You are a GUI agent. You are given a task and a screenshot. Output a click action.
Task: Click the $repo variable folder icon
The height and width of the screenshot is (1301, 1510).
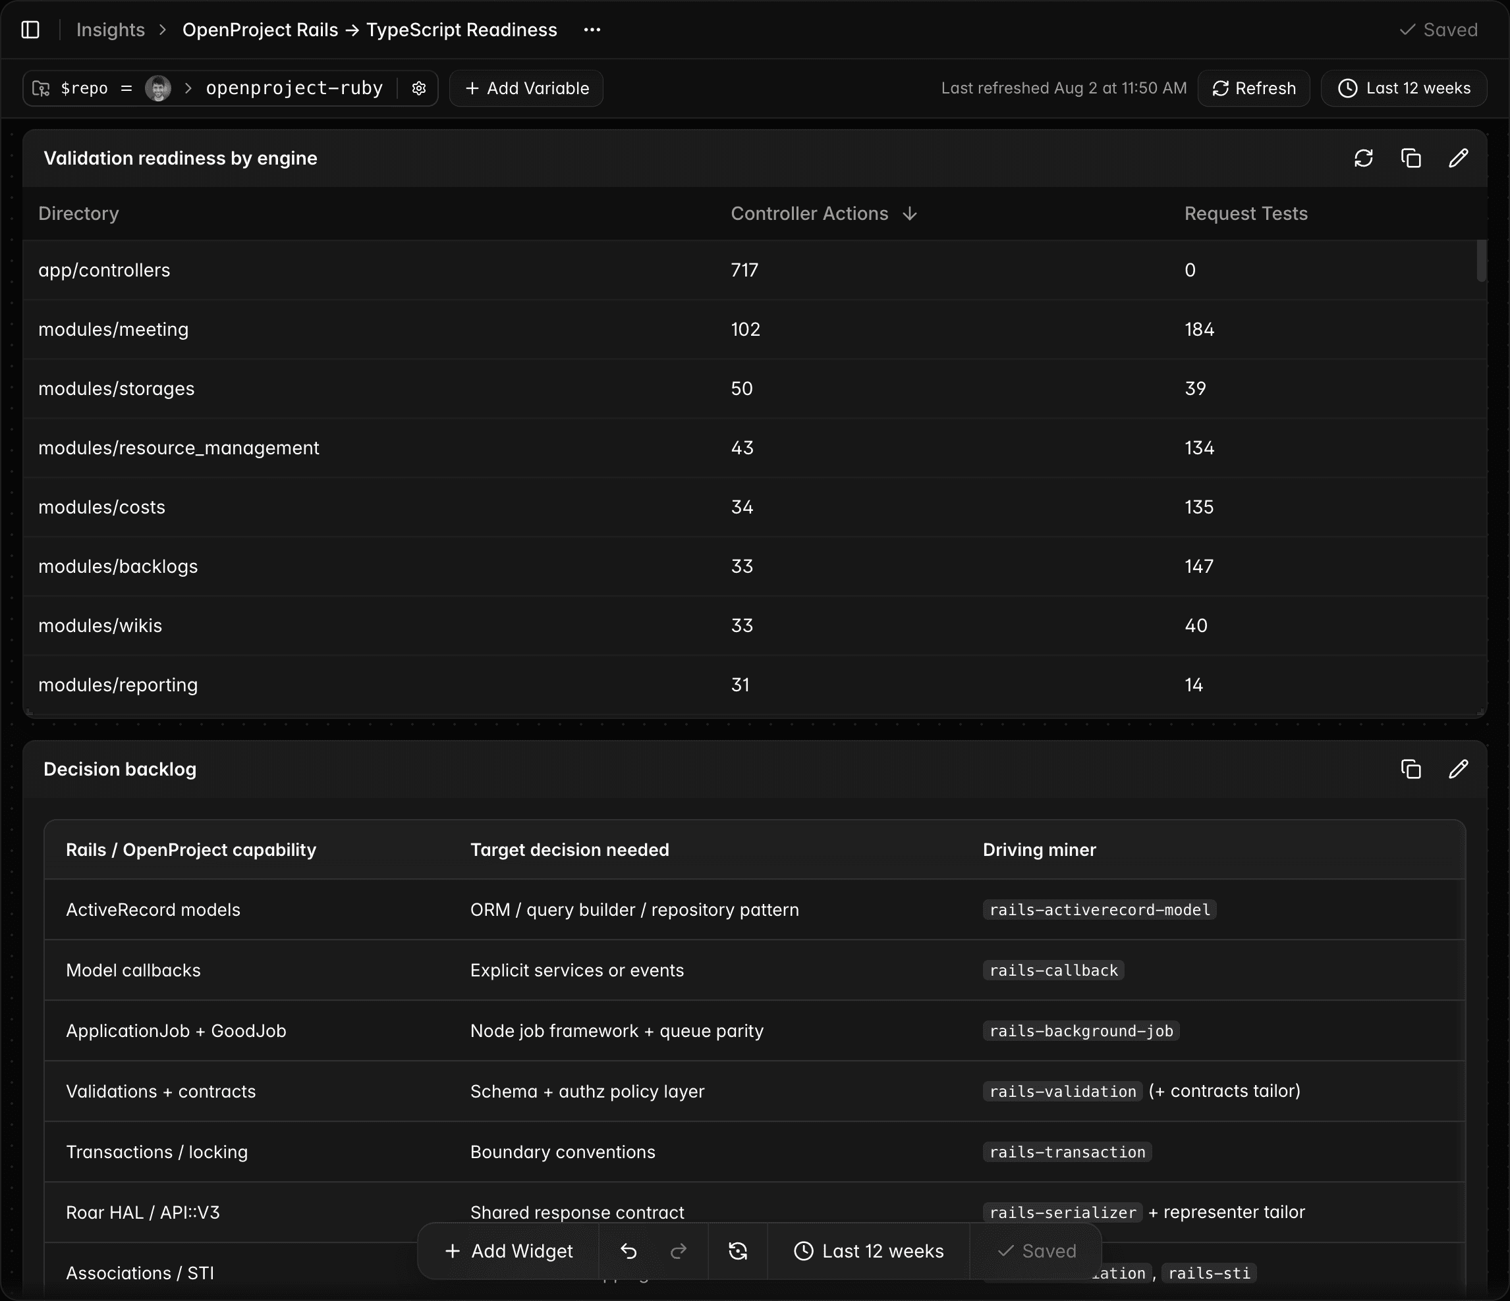click(x=41, y=88)
